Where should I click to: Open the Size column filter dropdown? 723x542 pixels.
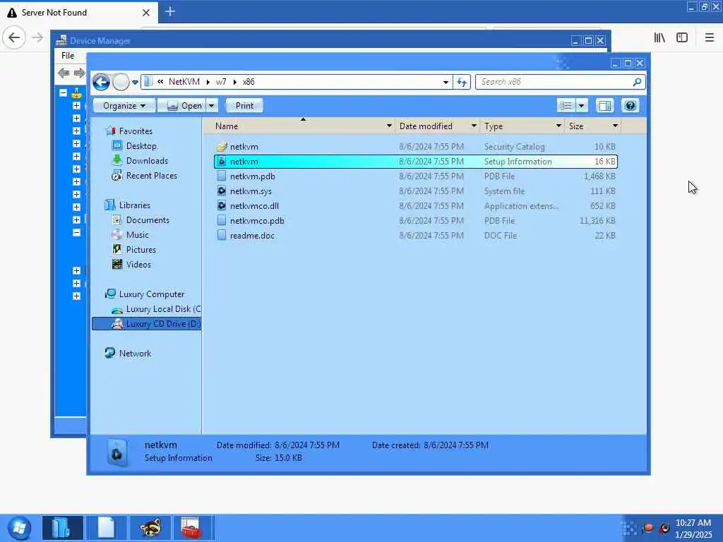(x=615, y=126)
